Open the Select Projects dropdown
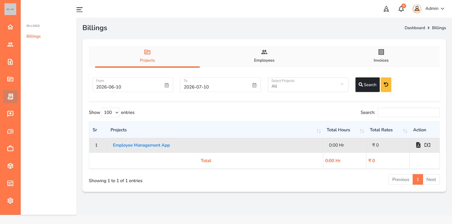 click(x=308, y=85)
